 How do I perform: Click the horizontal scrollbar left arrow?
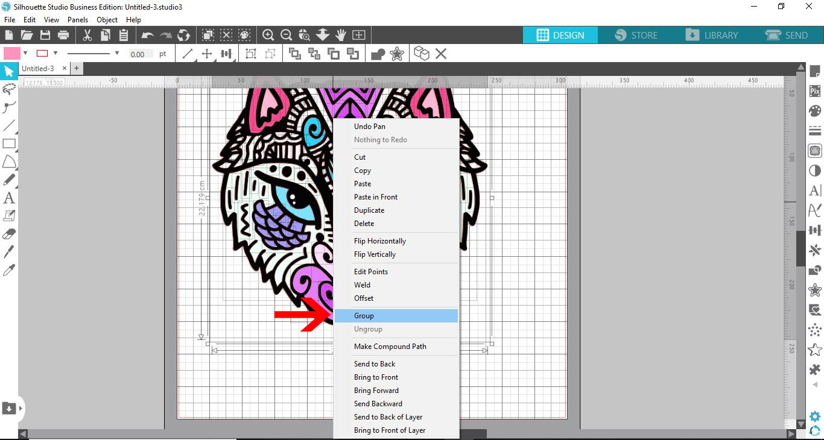click(x=23, y=434)
